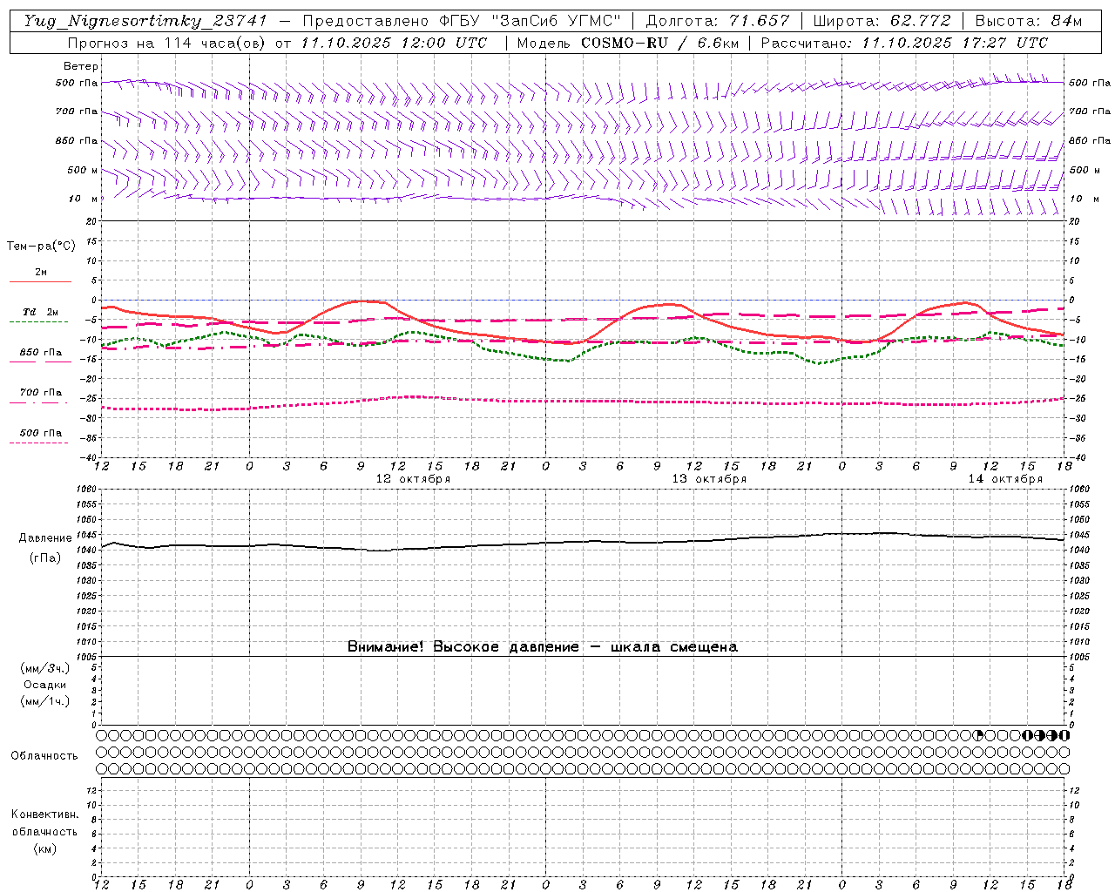Click the (мм/1ч.) precipitation unit label
The height and width of the screenshot is (892, 1115).
(44, 701)
